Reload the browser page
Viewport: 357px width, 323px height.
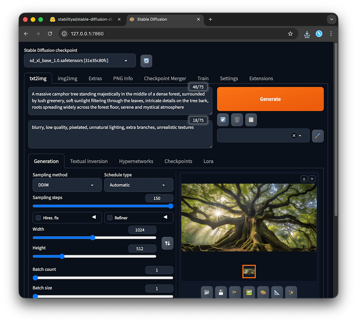pyautogui.click(x=50, y=34)
